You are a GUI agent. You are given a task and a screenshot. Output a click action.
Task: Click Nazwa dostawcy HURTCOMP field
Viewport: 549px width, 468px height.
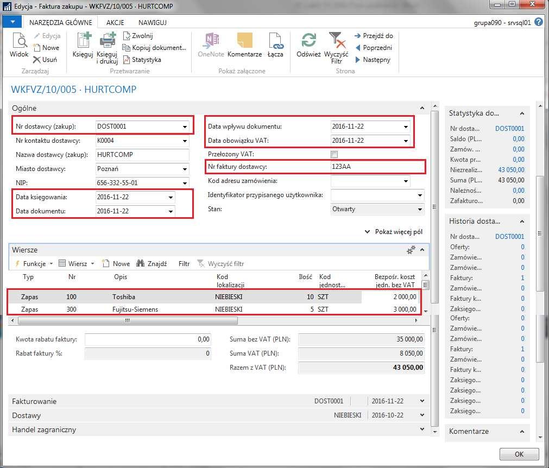(x=142, y=155)
